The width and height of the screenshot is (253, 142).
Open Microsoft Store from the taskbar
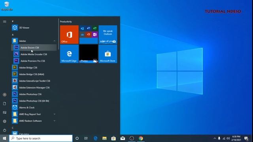[x=113, y=138]
